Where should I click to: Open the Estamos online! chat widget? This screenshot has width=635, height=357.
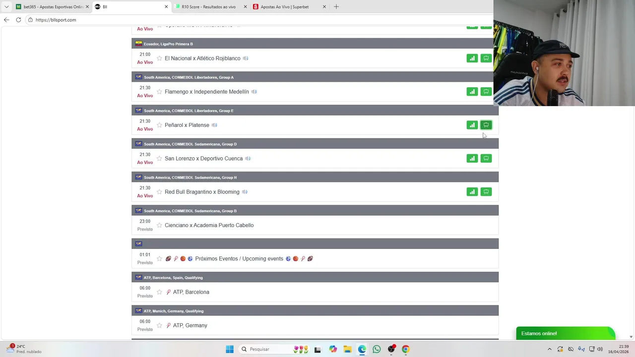pyautogui.click(x=566, y=333)
